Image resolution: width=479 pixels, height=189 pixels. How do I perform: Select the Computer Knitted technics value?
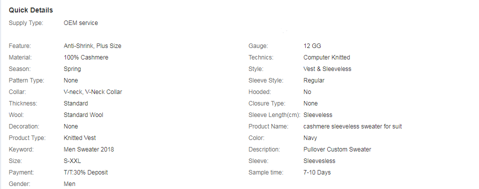coord(327,57)
